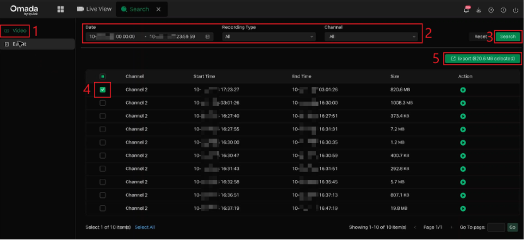Image resolution: width=524 pixels, height=240 pixels.
Task: Select the Search tab
Action: click(x=135, y=9)
